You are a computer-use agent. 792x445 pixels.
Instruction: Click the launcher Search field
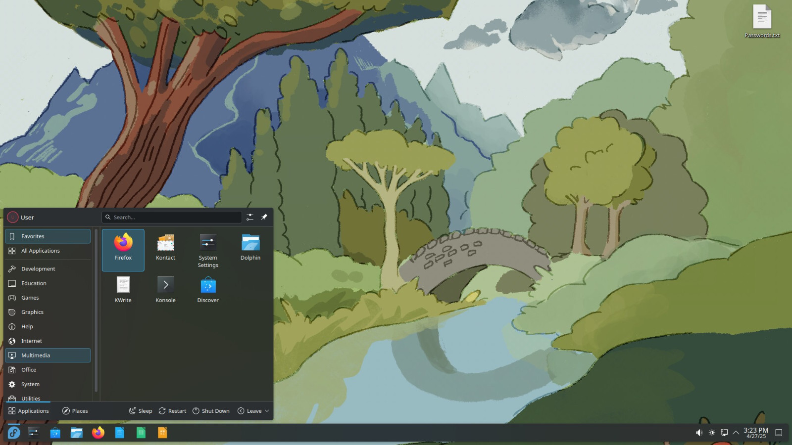[172, 217]
